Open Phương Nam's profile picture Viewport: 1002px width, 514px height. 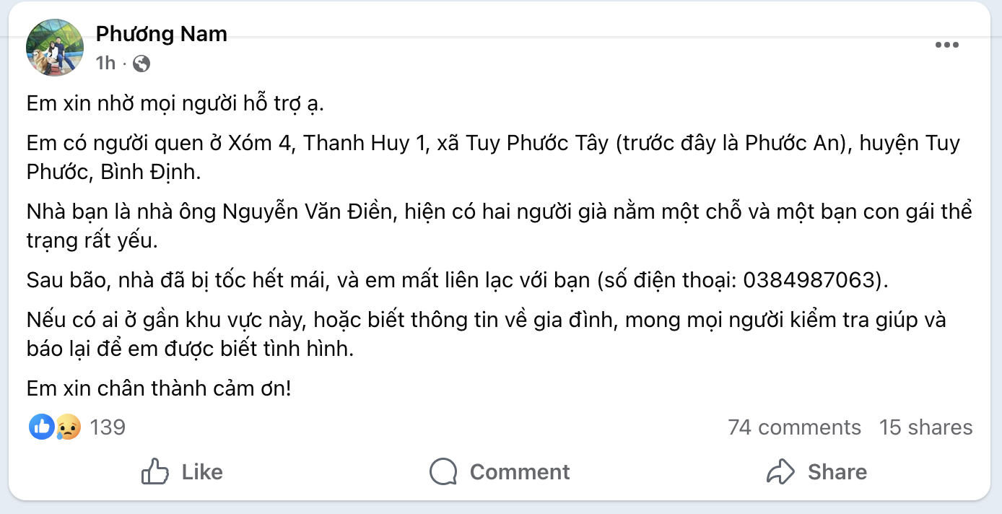(x=54, y=47)
